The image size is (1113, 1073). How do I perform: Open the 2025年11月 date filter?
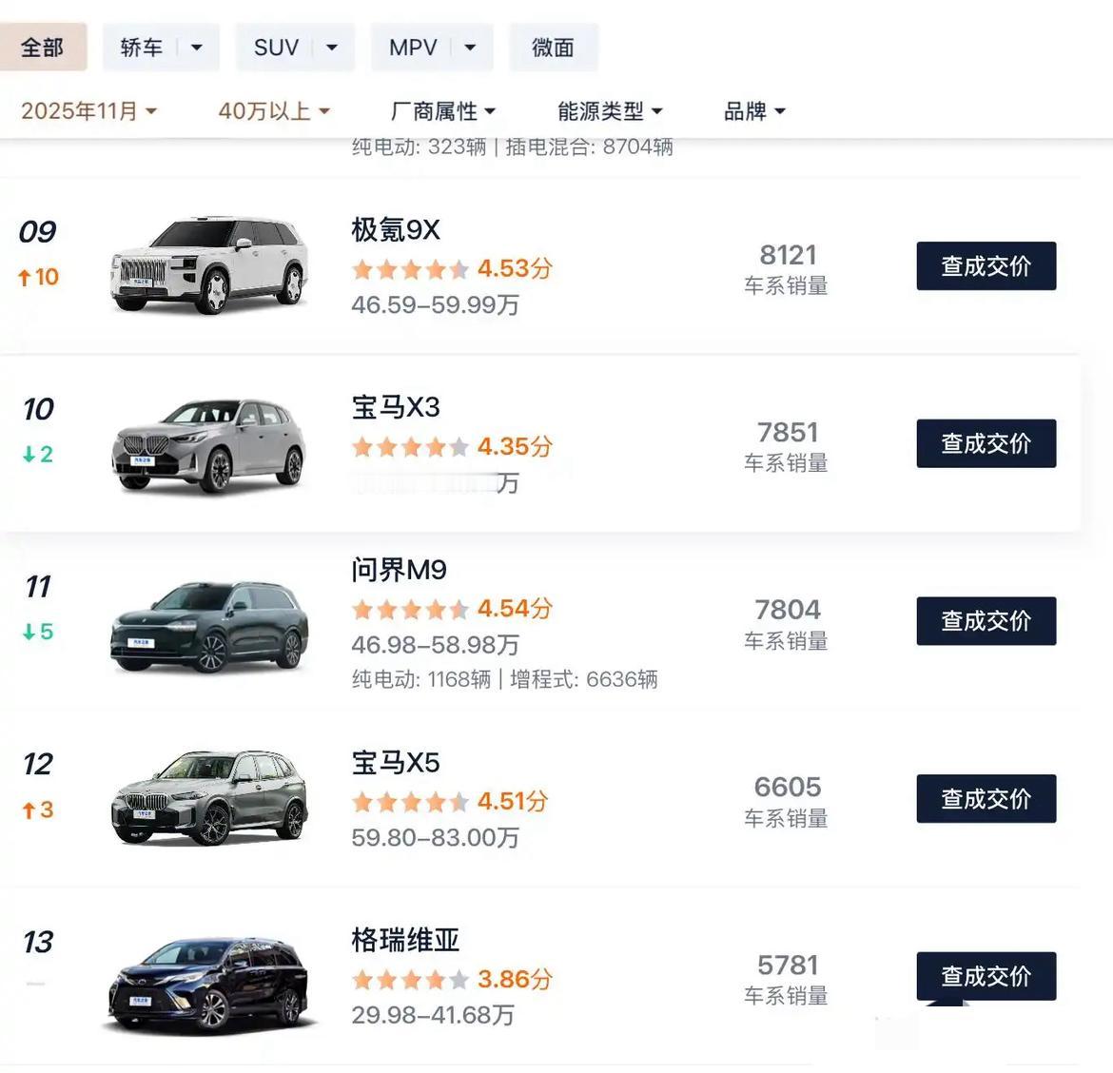click(88, 111)
